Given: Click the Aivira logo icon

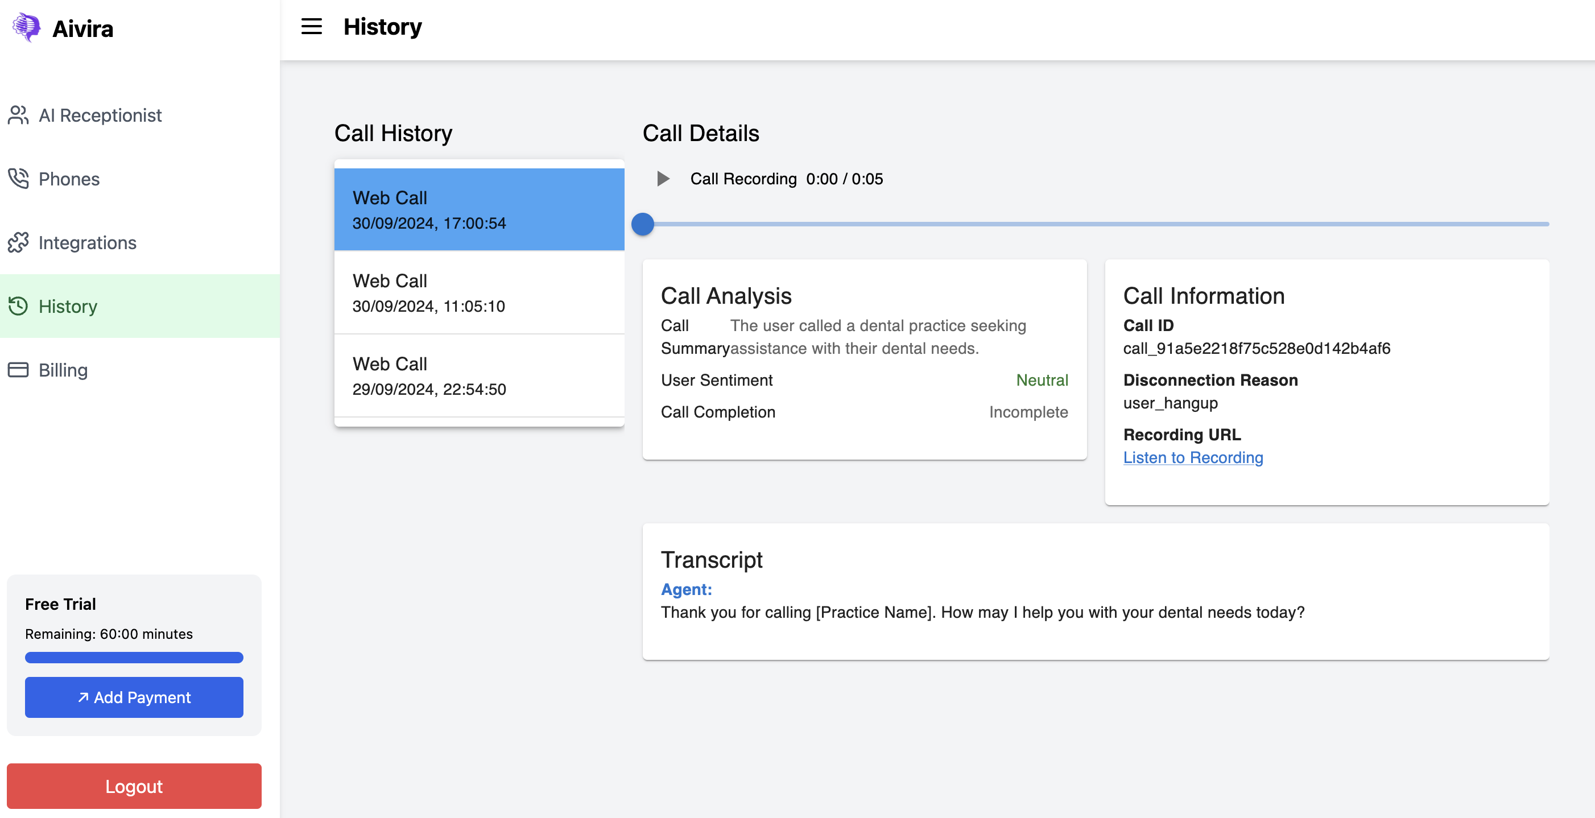Looking at the screenshot, I should (26, 27).
